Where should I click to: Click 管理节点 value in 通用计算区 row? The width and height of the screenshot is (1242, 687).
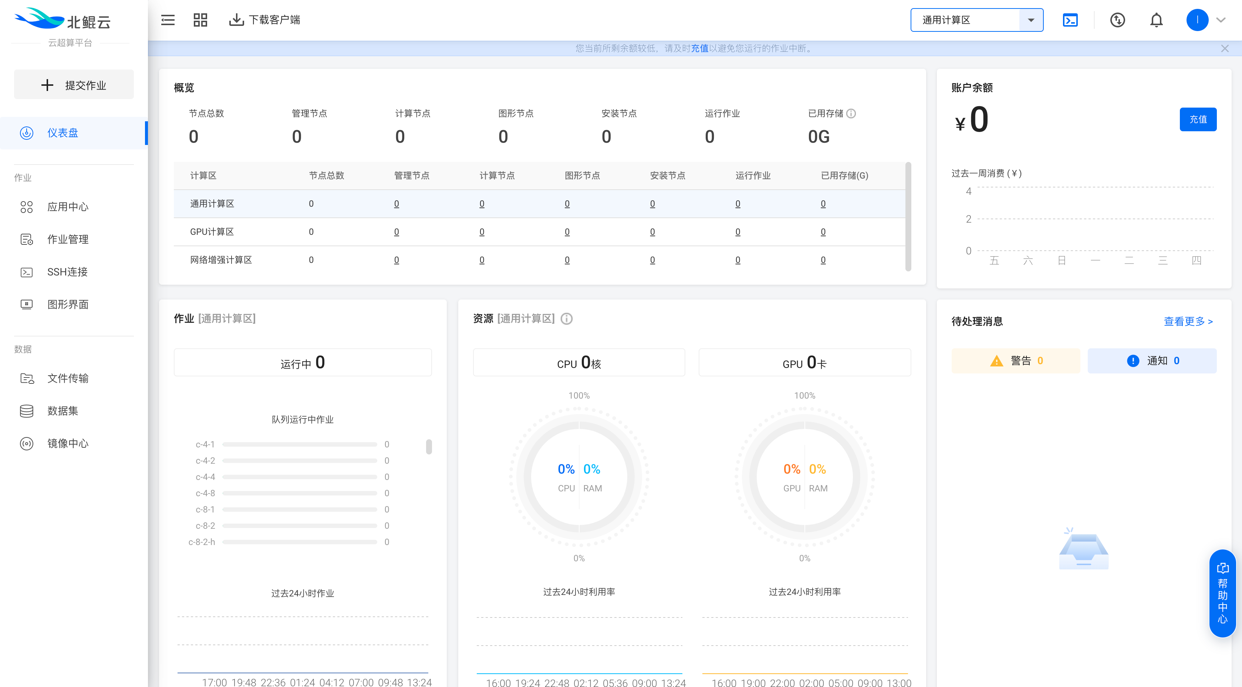[396, 203]
